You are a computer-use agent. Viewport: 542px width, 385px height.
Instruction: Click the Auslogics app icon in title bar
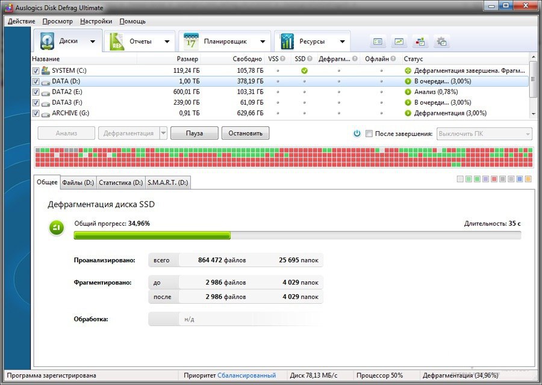(8, 7)
